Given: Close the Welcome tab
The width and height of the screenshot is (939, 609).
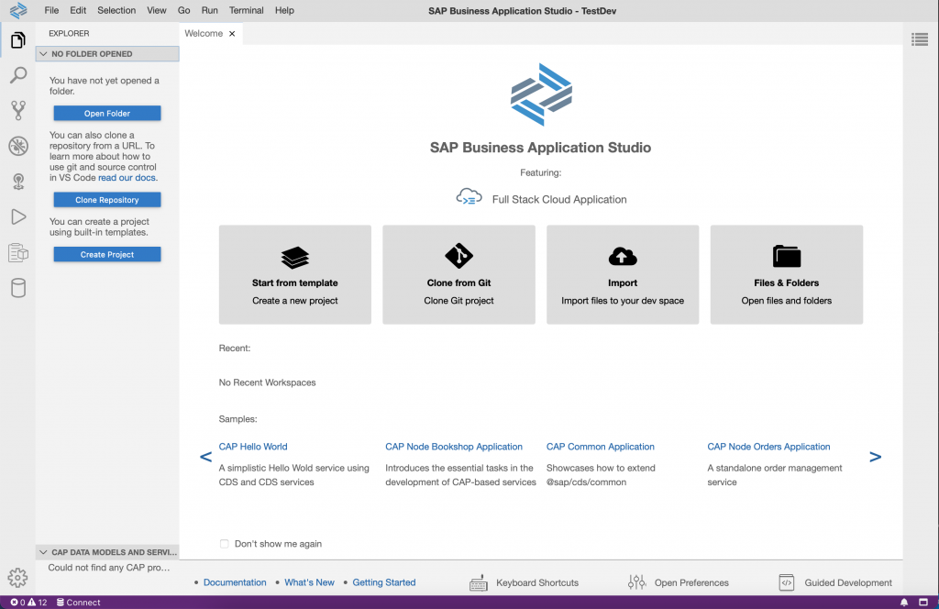Looking at the screenshot, I should pos(232,34).
